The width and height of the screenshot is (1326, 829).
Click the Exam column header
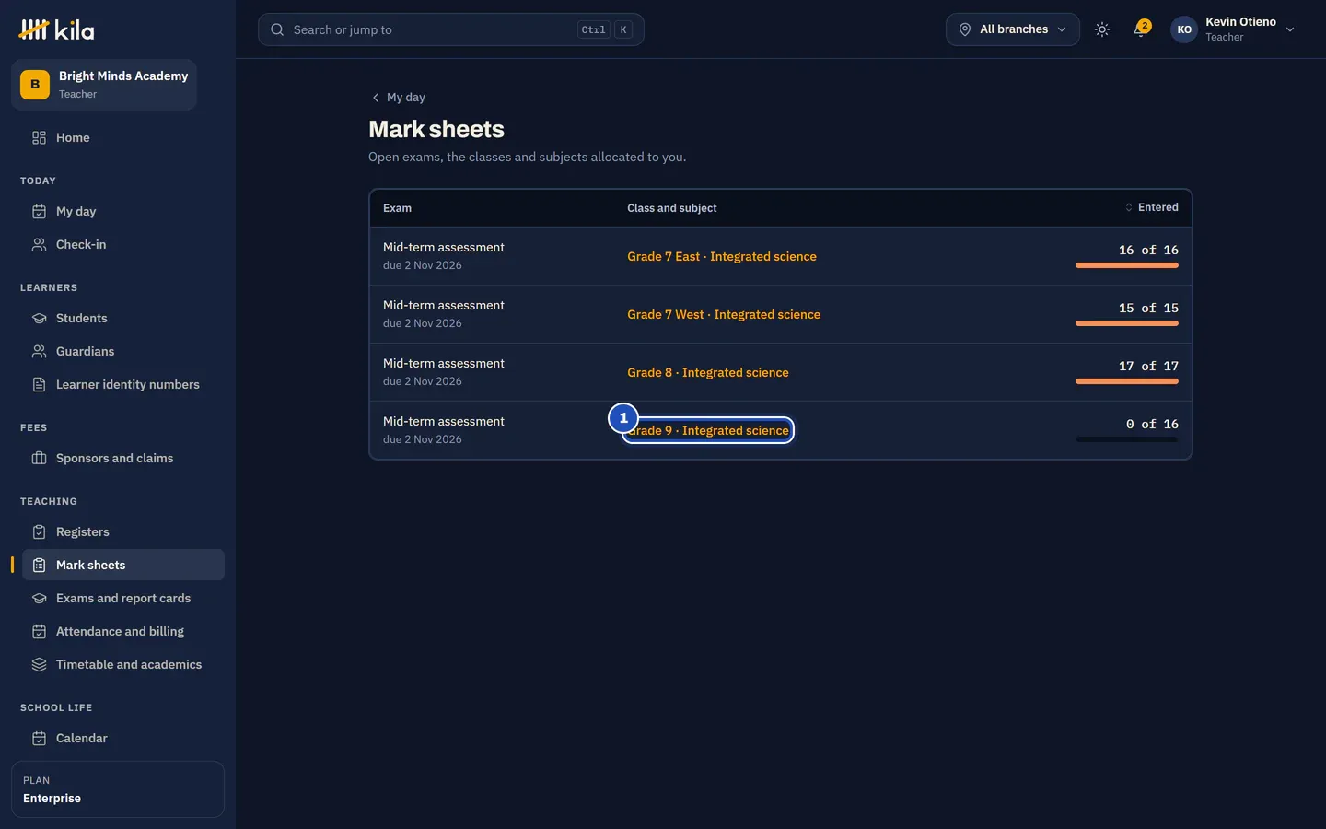[x=397, y=208]
